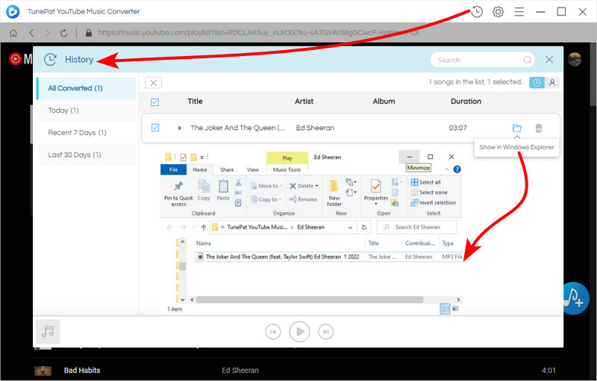597x381 pixels.
Task: Go to the home page in browser bar
Action: click(x=13, y=33)
